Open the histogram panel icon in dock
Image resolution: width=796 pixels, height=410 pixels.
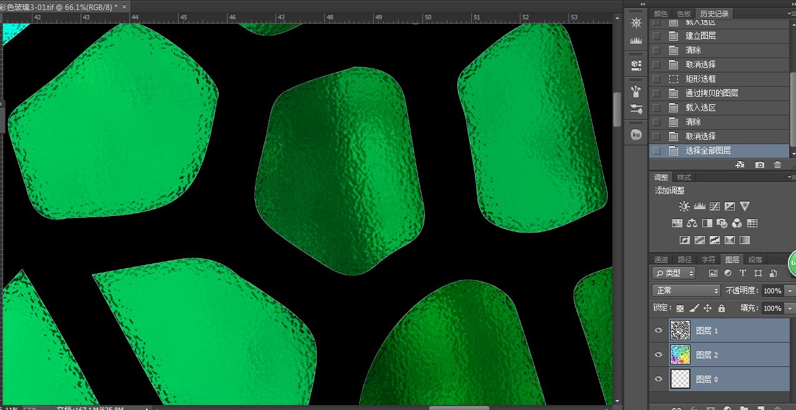636,41
